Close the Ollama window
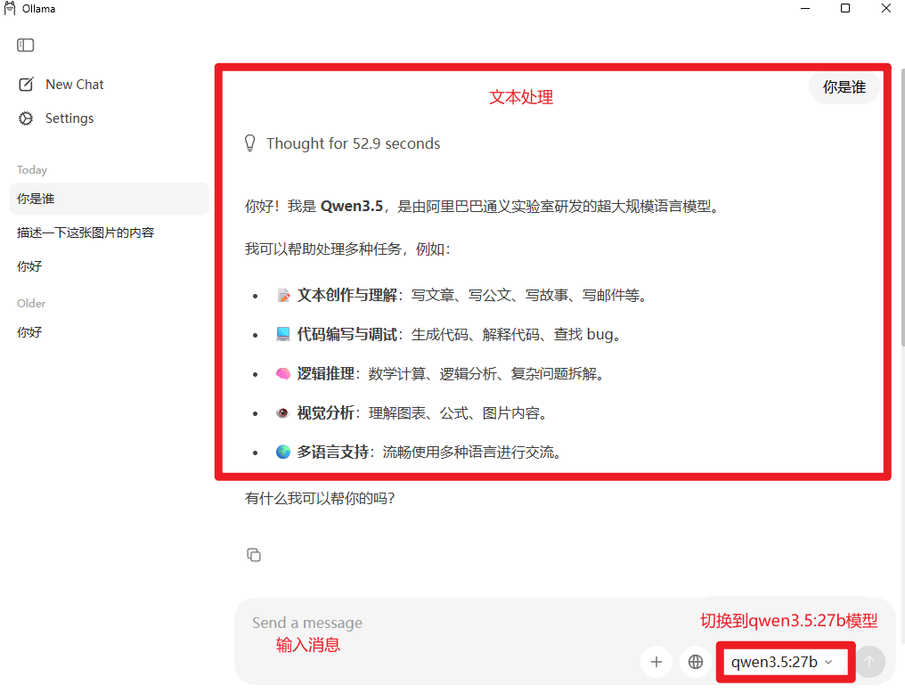905x693 pixels. point(886,9)
